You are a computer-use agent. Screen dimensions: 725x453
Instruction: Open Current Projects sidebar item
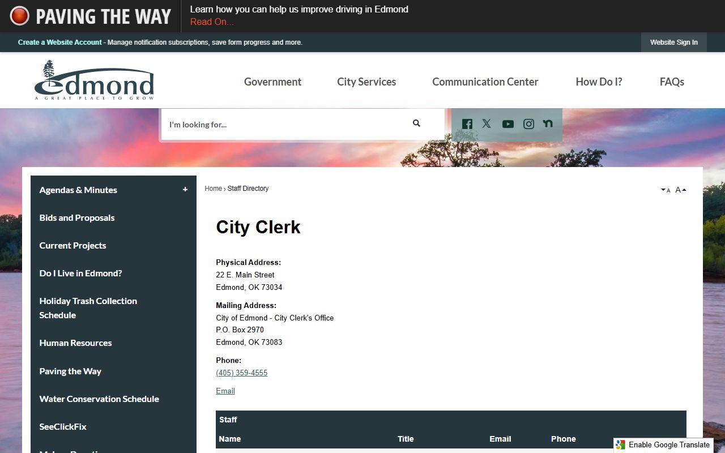72,245
